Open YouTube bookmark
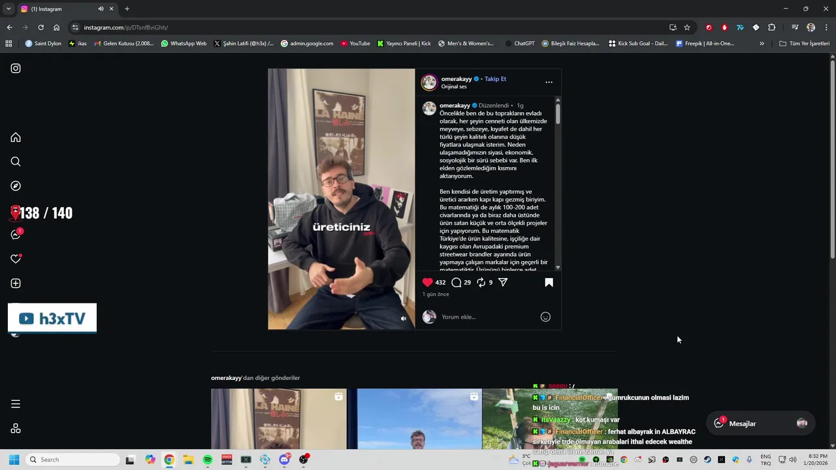Screen dimensions: 836x470 click(x=355, y=44)
